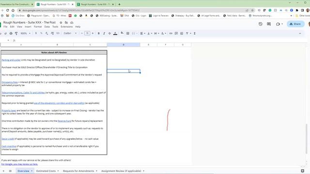Open the text wrapping dropdown
The height and width of the screenshot is (174, 310).
pos(156,33)
